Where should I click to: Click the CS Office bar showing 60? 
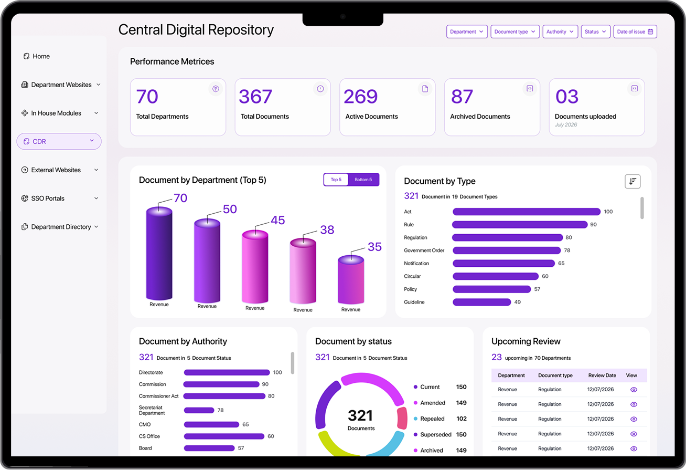224,436
